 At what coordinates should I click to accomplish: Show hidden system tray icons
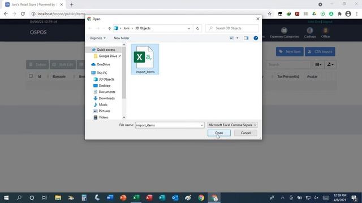282,198
